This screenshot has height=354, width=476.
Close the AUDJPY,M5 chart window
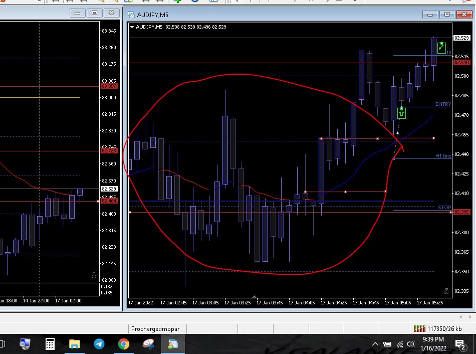464,14
